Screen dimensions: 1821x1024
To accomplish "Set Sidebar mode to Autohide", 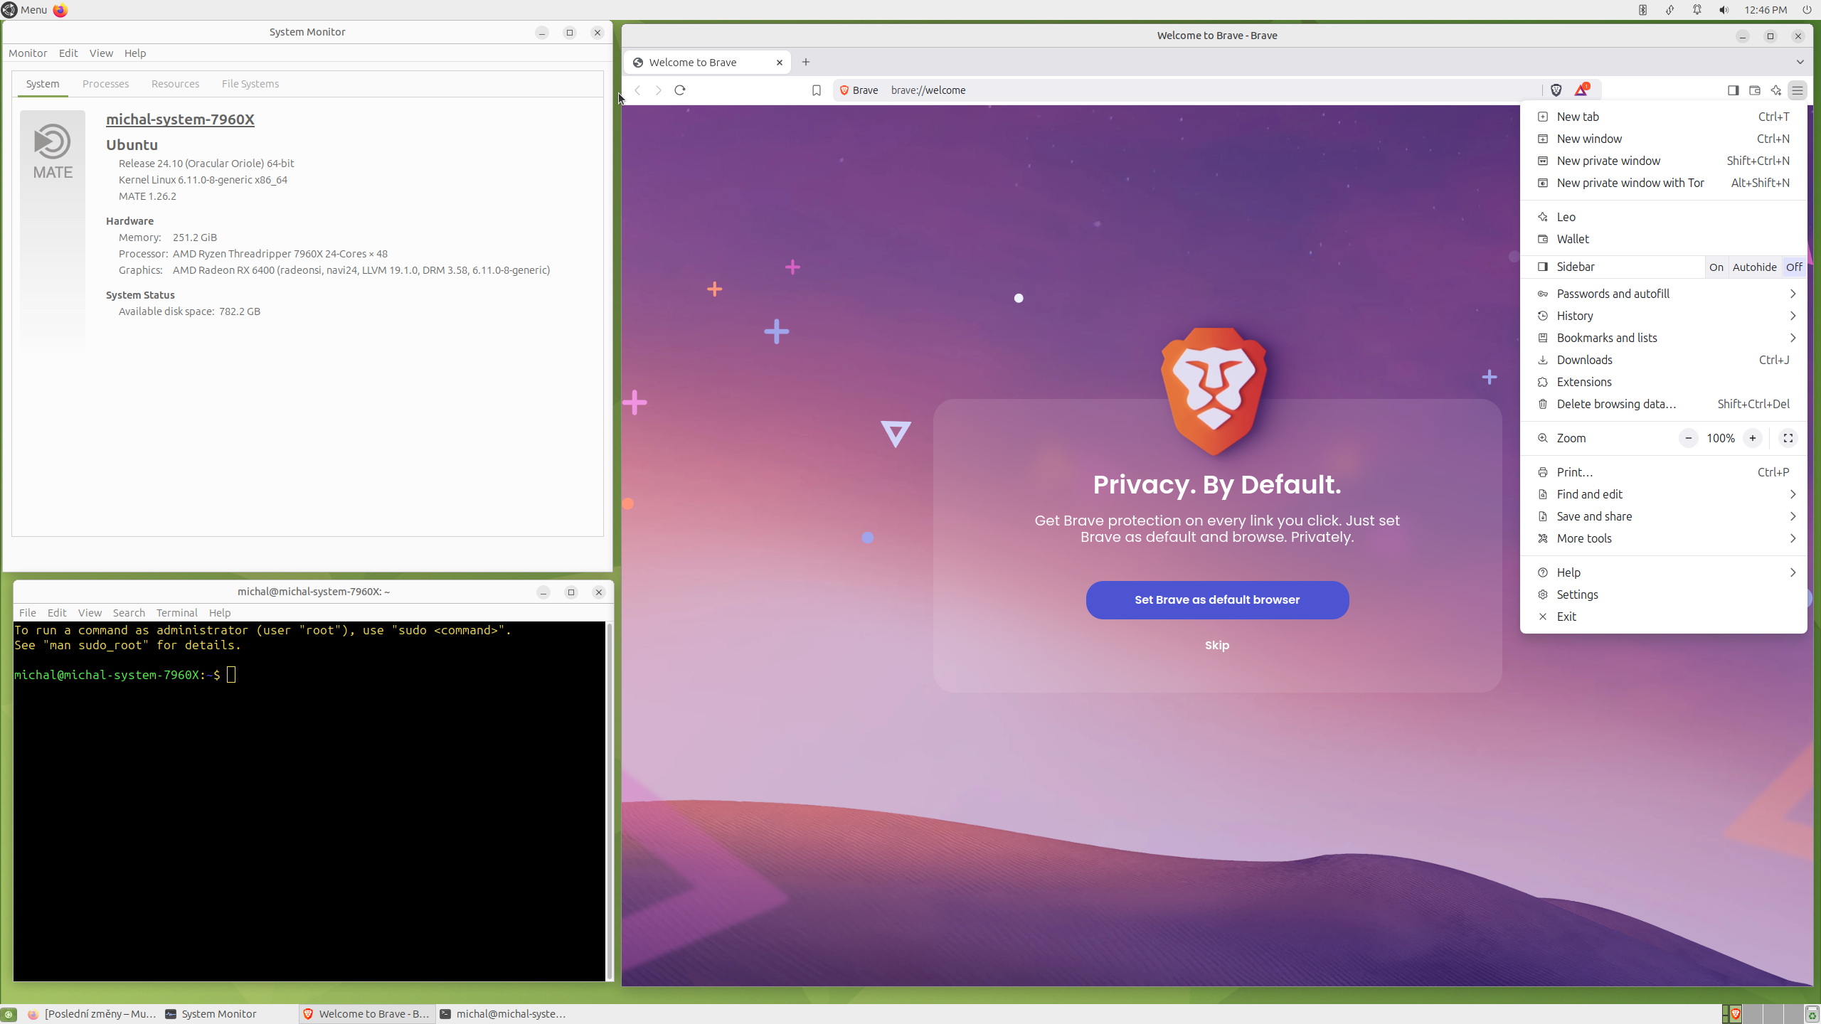I will point(1754,267).
